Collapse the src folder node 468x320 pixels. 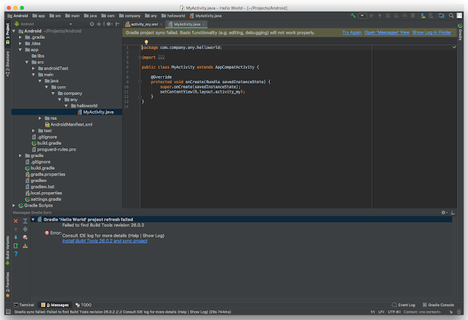27,62
